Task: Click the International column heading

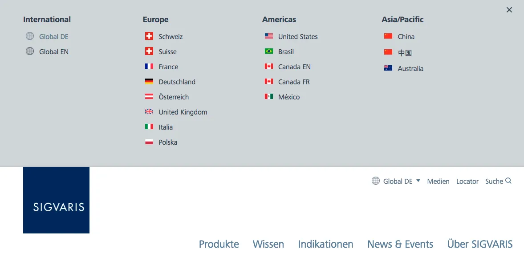Action: [47, 20]
